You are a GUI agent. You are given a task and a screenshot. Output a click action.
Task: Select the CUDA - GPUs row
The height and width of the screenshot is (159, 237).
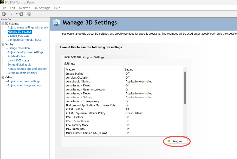pos(124,109)
